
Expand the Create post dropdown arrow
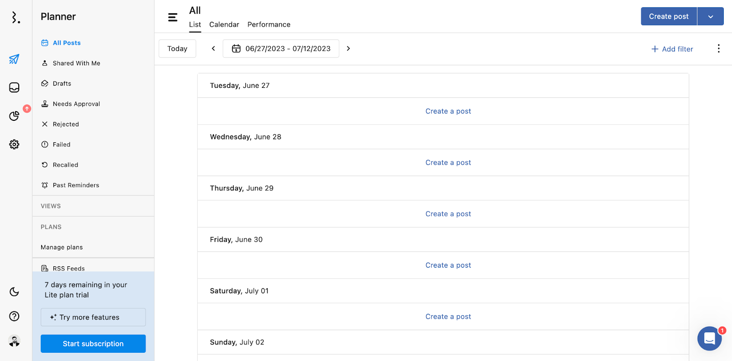point(710,16)
